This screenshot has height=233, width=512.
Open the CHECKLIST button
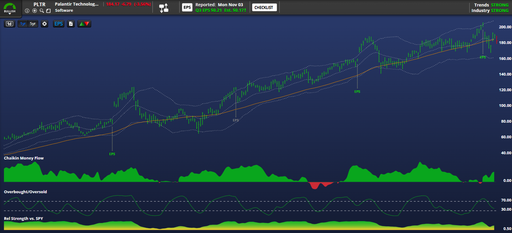click(264, 7)
